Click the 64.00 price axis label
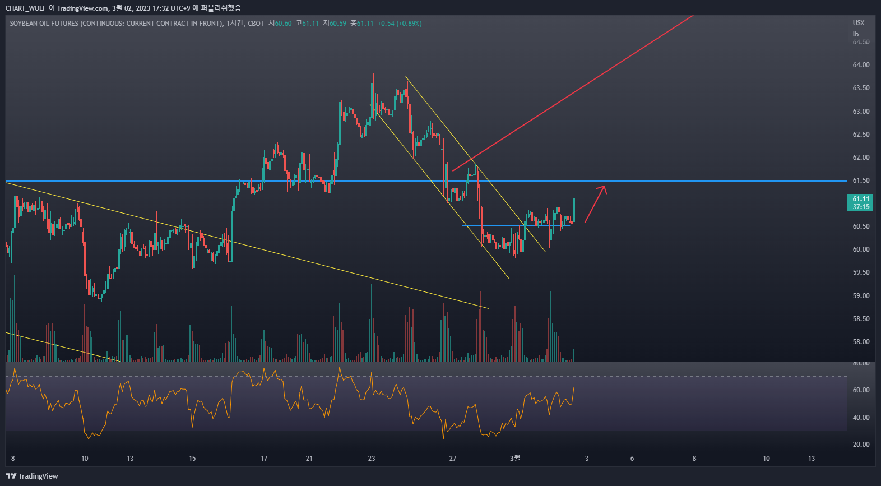881x486 pixels. click(861, 65)
